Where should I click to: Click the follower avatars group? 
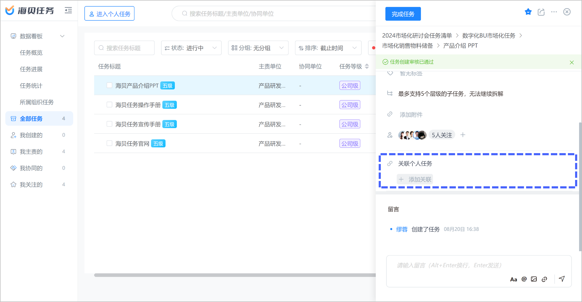click(412, 135)
